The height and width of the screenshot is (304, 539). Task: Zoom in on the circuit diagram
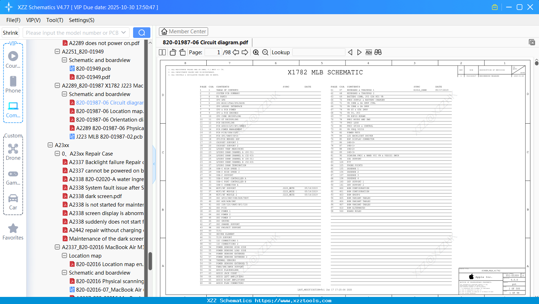point(256,52)
